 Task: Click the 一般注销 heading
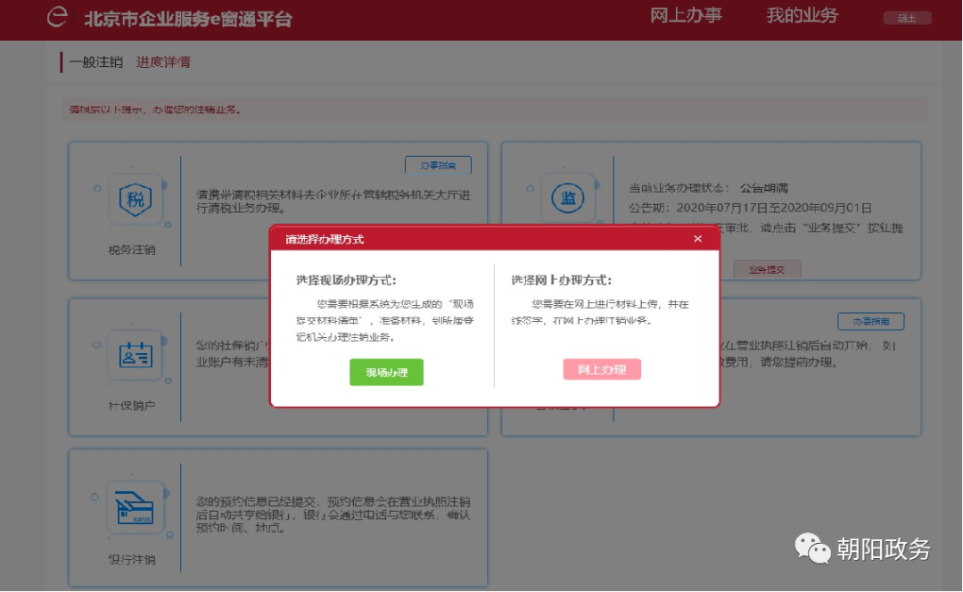point(95,62)
